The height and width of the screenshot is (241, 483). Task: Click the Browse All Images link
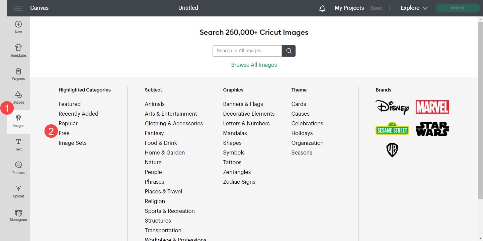254,65
